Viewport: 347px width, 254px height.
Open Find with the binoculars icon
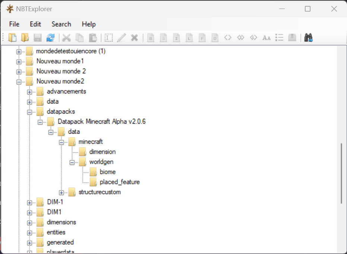click(x=308, y=38)
